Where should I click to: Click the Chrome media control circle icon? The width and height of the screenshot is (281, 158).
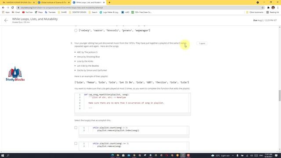pyautogui.click(x=258, y=3)
